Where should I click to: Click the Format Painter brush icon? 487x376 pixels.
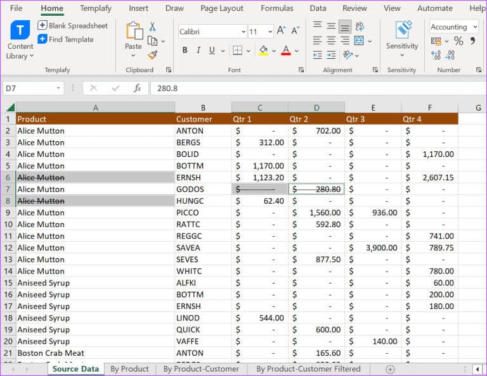(x=152, y=55)
